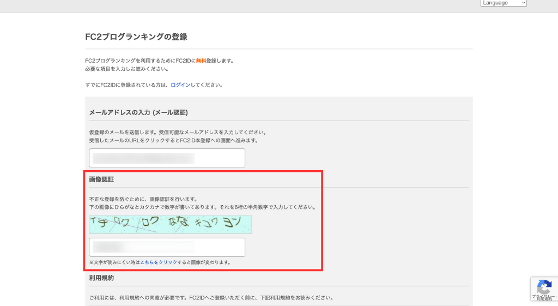Screen dimensions: 558x306
Task: Click the line starting 下の画像にひらがなとカタカナで
Action: click(203, 207)
